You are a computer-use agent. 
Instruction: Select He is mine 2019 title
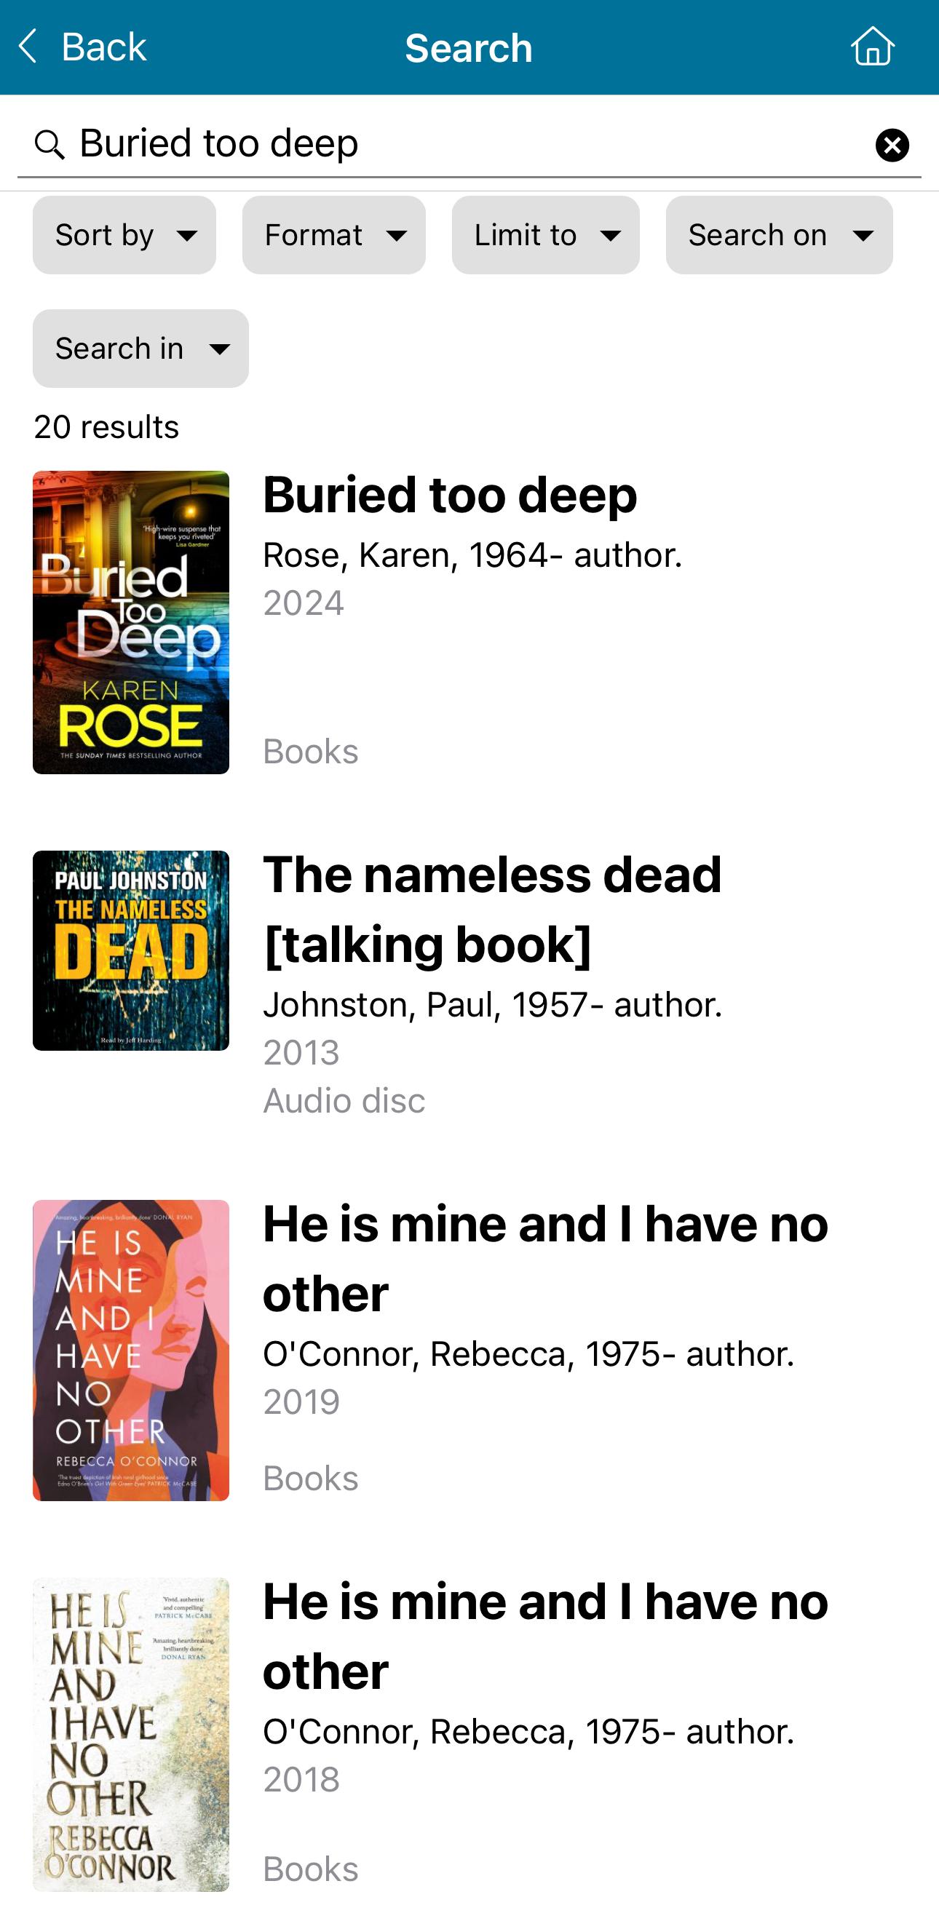pyautogui.click(x=545, y=1259)
